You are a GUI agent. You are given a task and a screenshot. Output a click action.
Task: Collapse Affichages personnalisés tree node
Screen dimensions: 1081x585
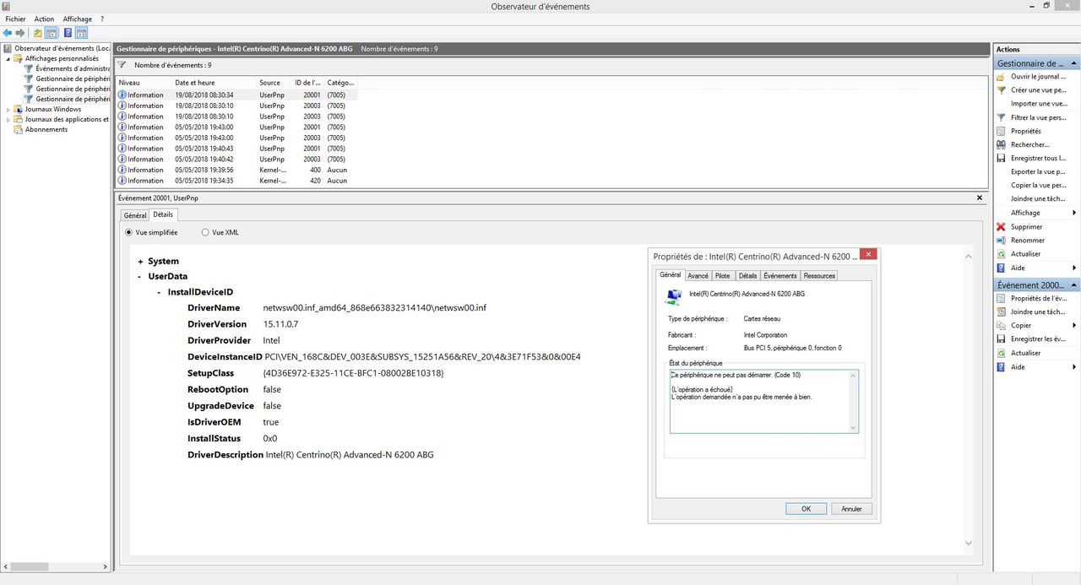(x=8, y=58)
